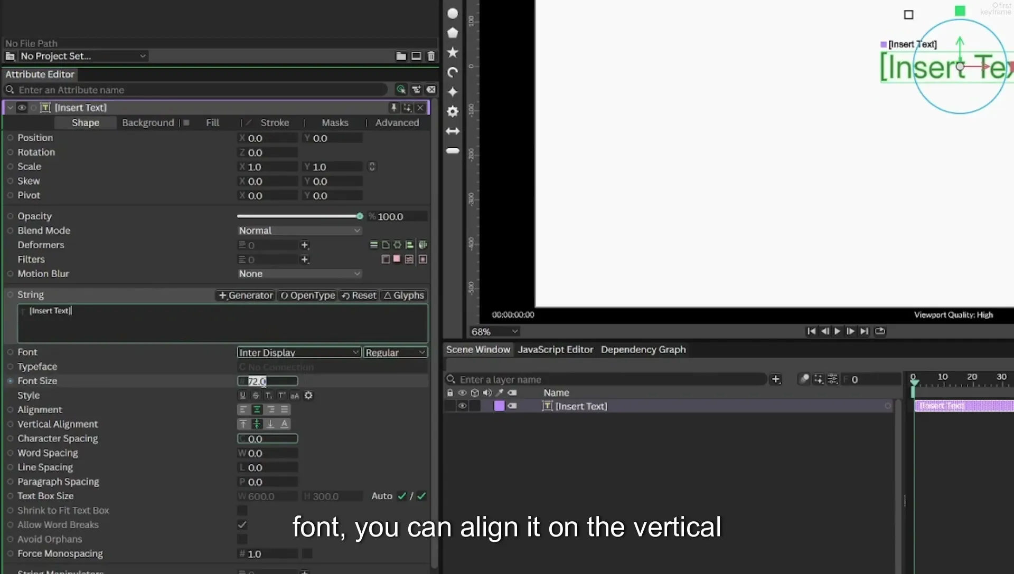Click the OpenType button

coord(307,295)
